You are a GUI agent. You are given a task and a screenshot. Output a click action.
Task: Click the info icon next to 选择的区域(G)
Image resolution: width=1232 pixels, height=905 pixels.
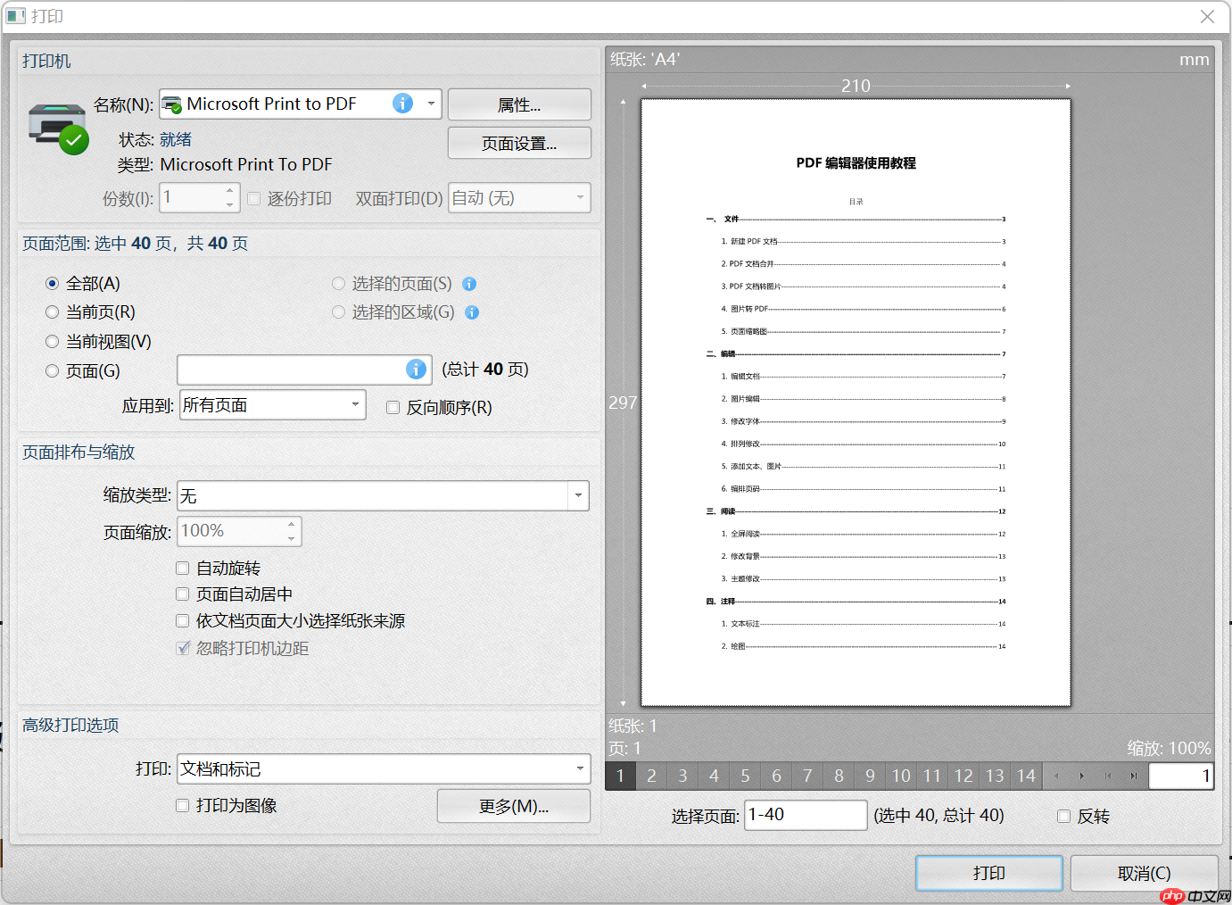(x=472, y=312)
